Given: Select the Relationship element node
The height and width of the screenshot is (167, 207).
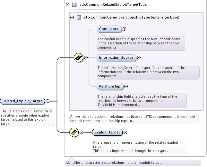Looking at the screenshot, I should click(x=110, y=86).
